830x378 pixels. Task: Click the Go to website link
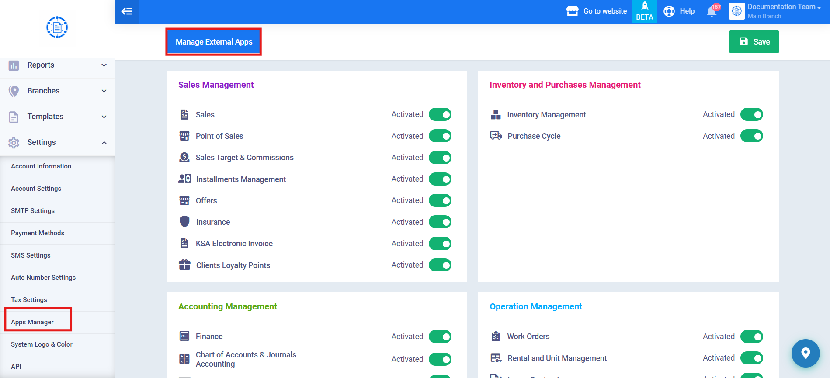tap(605, 11)
